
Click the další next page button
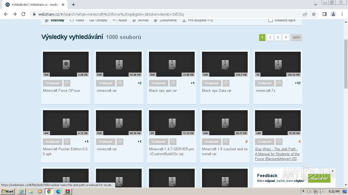296,37
